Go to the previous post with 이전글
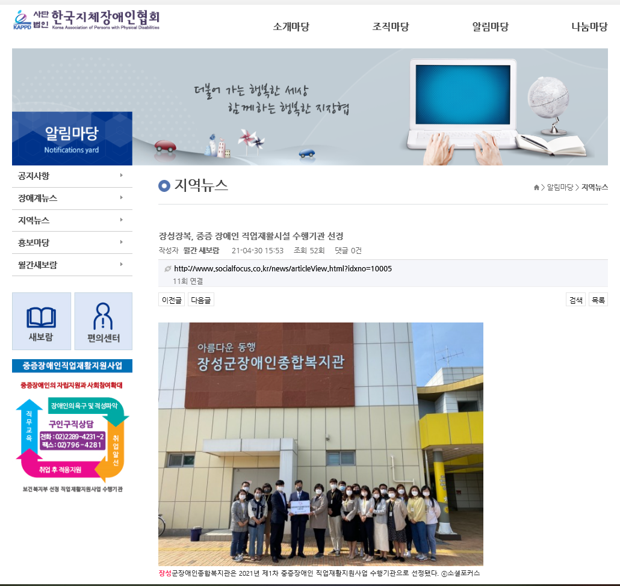Image resolution: width=620 pixels, height=586 pixels. point(172,300)
